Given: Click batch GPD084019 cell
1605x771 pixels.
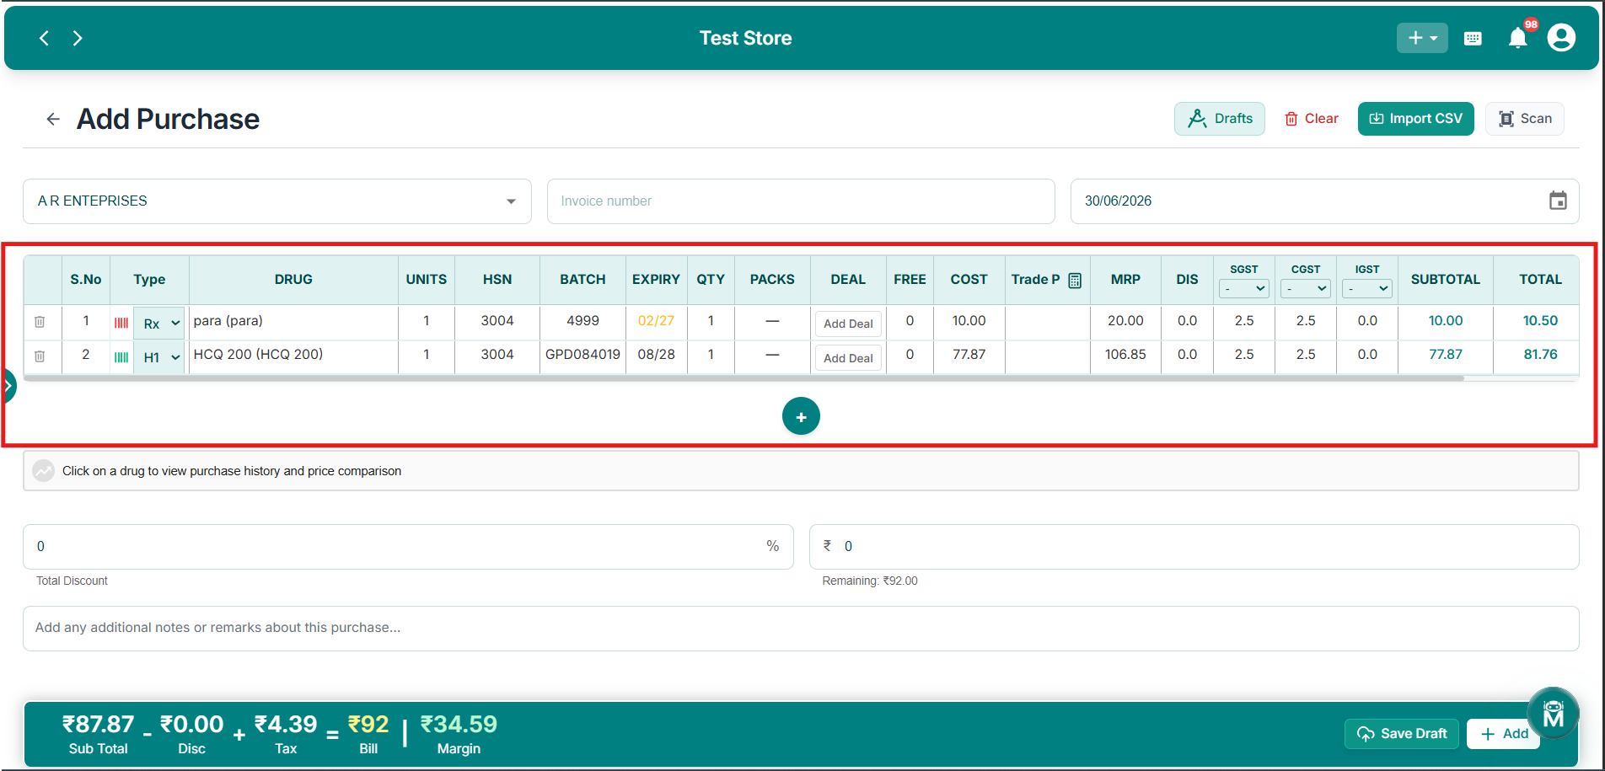Looking at the screenshot, I should point(582,355).
